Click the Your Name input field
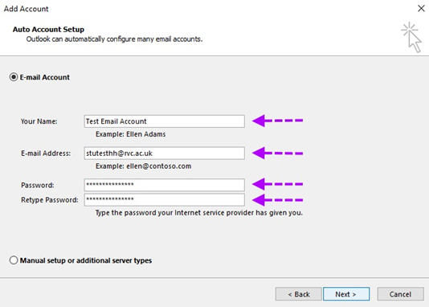429x307 pixels. (x=164, y=121)
